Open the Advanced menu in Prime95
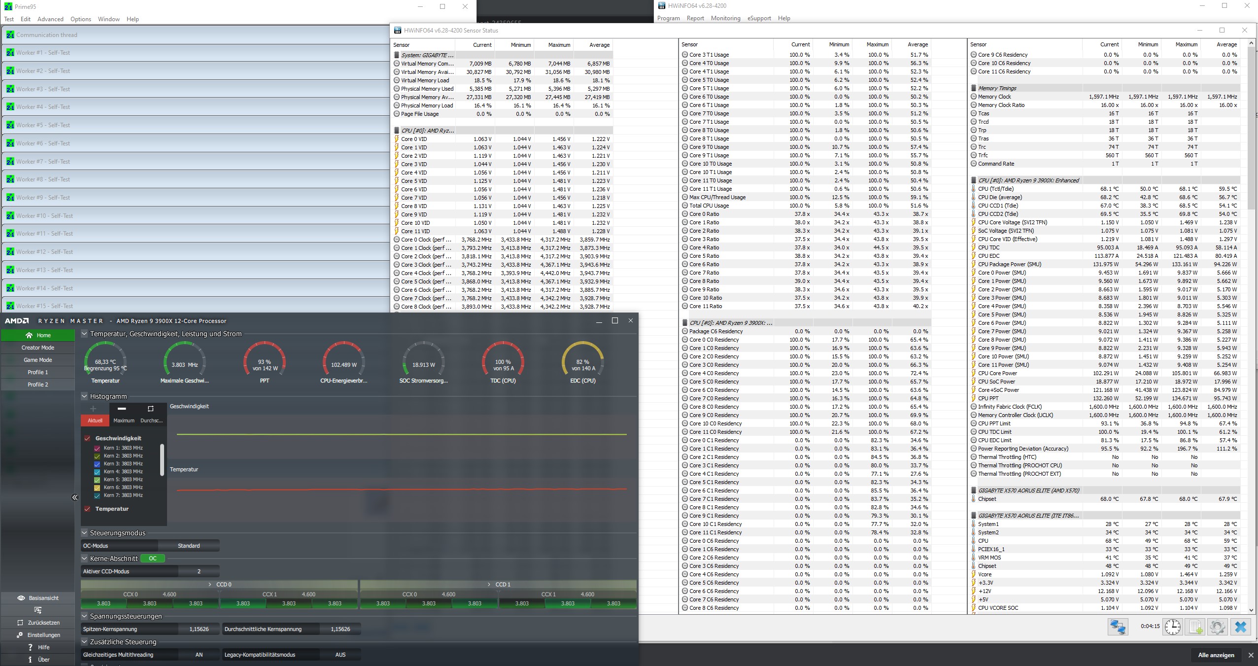 point(50,19)
